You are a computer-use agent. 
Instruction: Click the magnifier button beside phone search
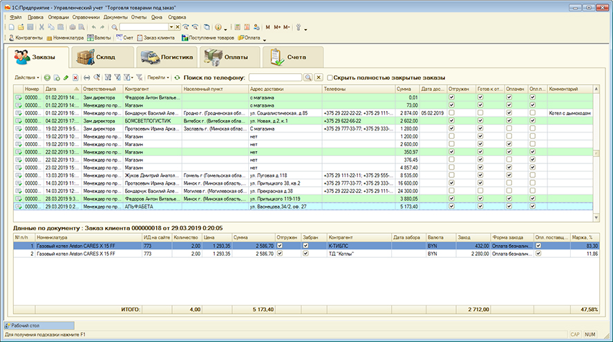click(x=308, y=78)
